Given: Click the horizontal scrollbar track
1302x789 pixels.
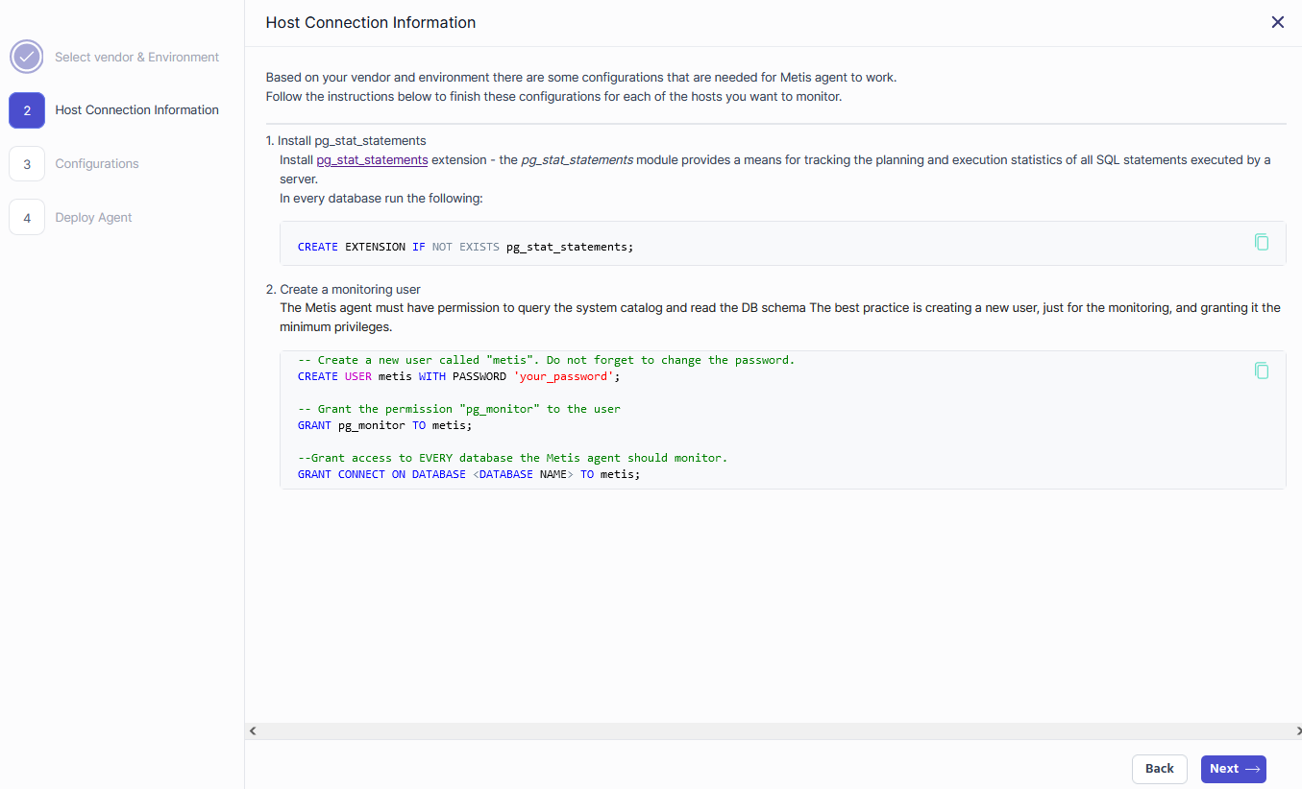Looking at the screenshot, I should coord(769,731).
